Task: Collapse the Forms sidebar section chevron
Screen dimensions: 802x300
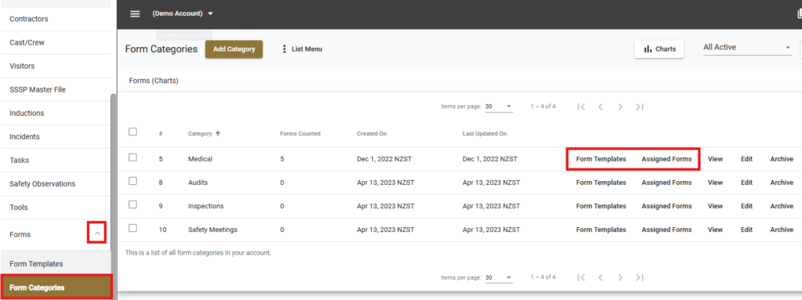Action: (x=97, y=234)
